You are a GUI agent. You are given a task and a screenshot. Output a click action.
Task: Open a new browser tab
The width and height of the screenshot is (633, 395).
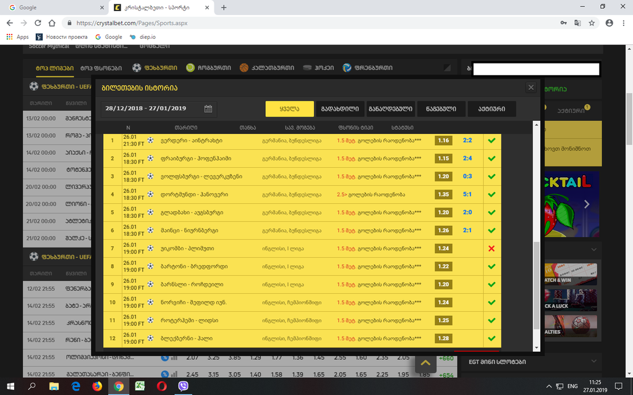pyautogui.click(x=224, y=7)
